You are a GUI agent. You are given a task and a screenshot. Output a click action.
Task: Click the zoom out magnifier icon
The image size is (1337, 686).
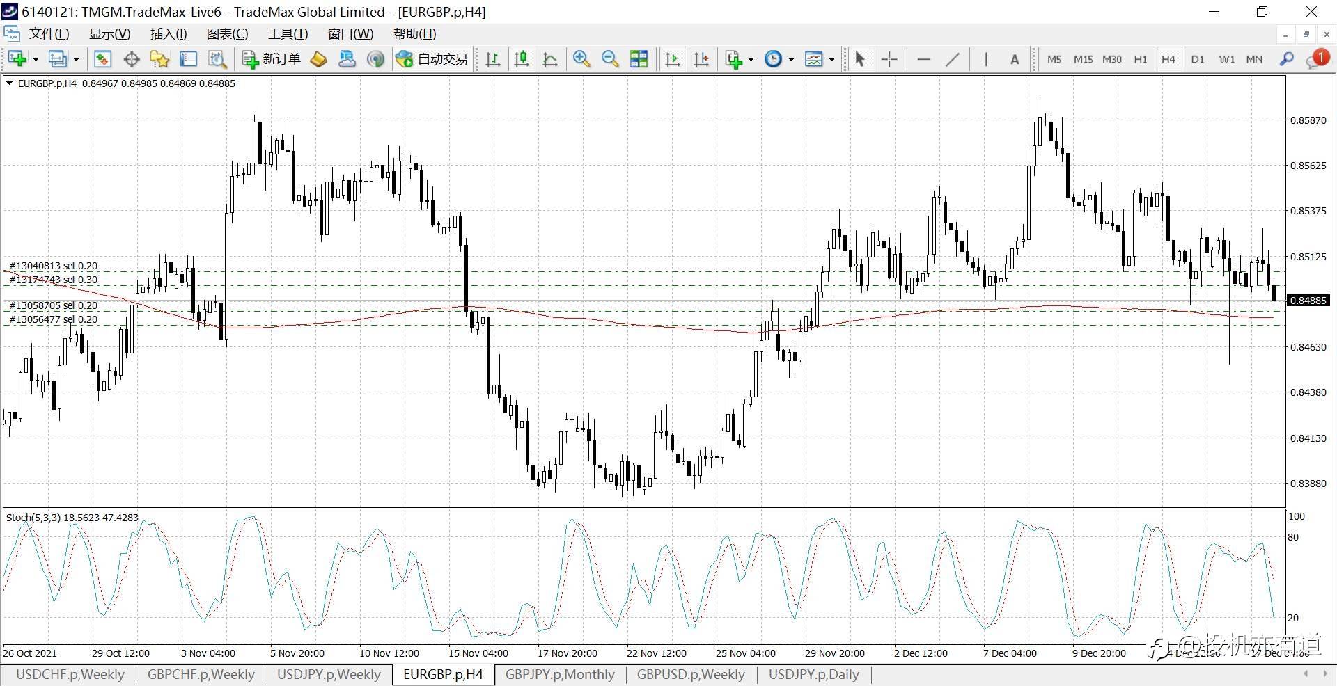pos(610,59)
